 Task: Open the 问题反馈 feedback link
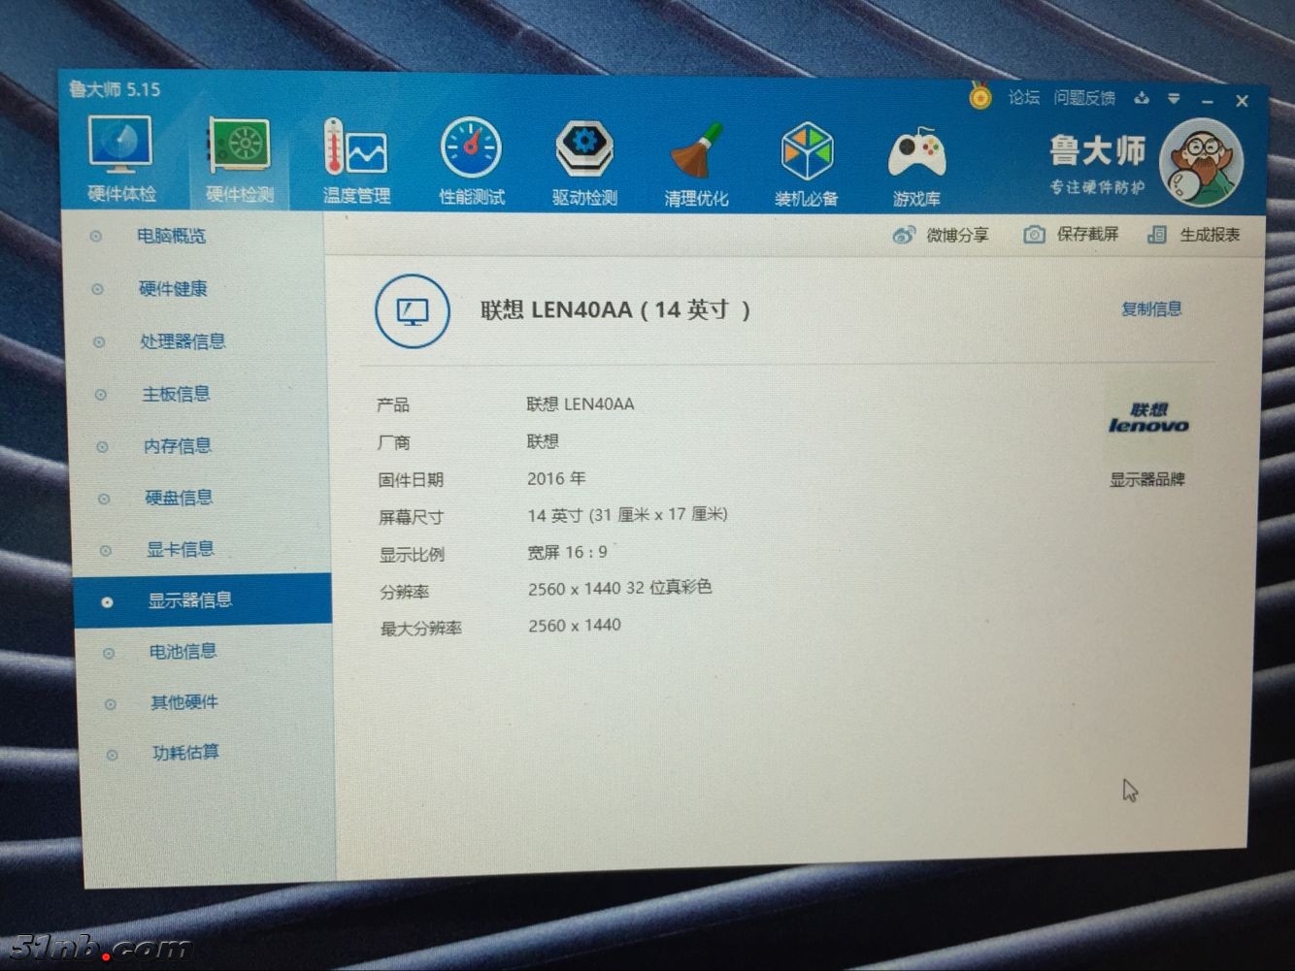[x=1084, y=98]
